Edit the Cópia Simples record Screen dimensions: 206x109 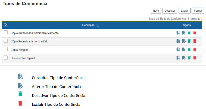coord(184,49)
